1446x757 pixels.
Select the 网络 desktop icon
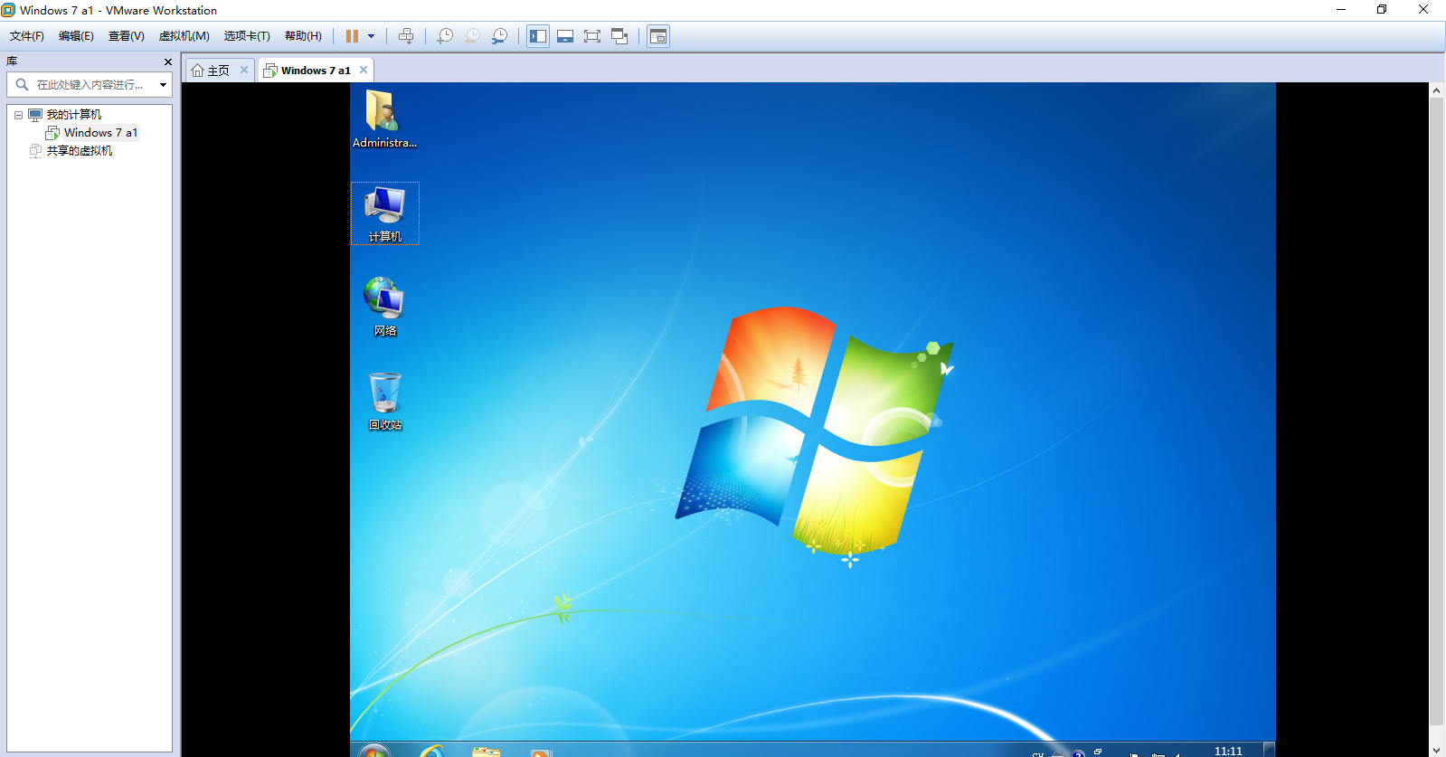[x=385, y=307]
